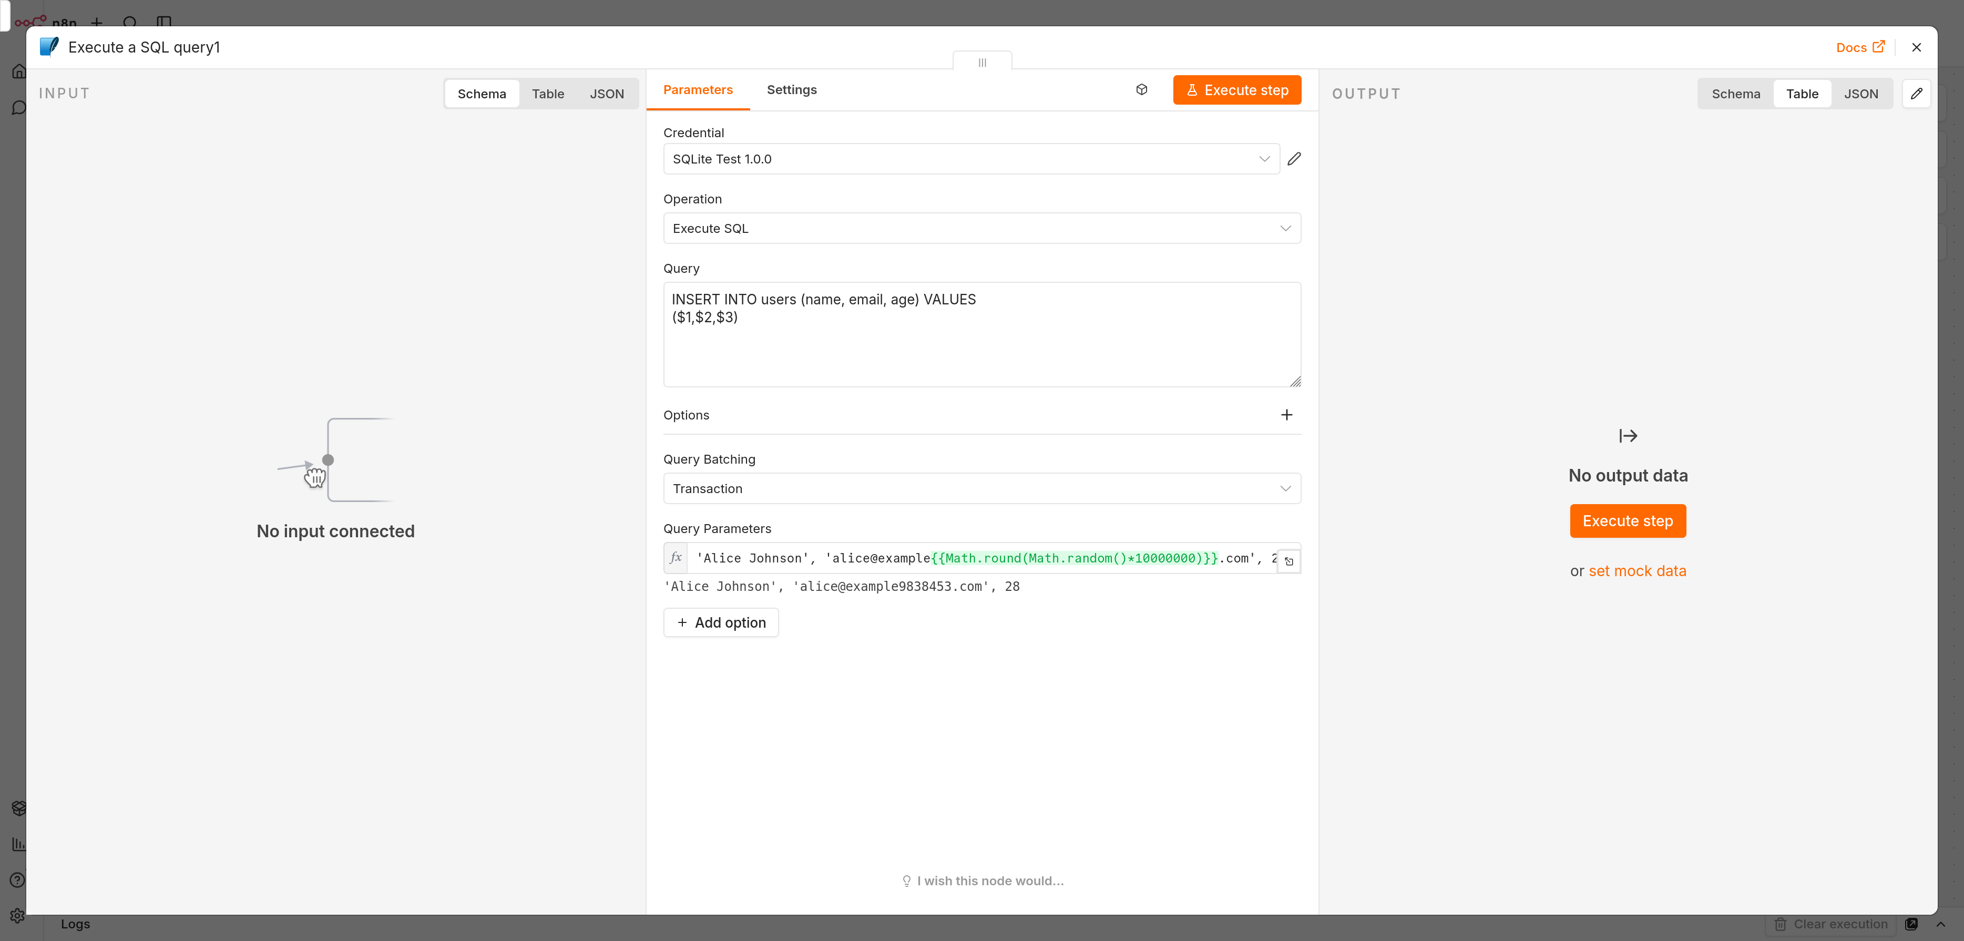Click the Logs label at bottom
Screen dimensions: 1964x941
click(76, 924)
